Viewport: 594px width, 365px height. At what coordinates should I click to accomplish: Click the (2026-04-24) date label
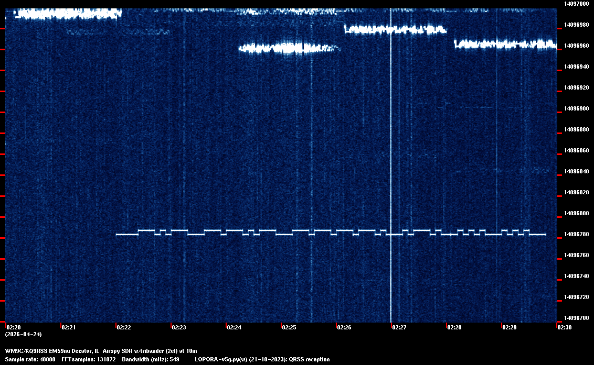(23, 334)
